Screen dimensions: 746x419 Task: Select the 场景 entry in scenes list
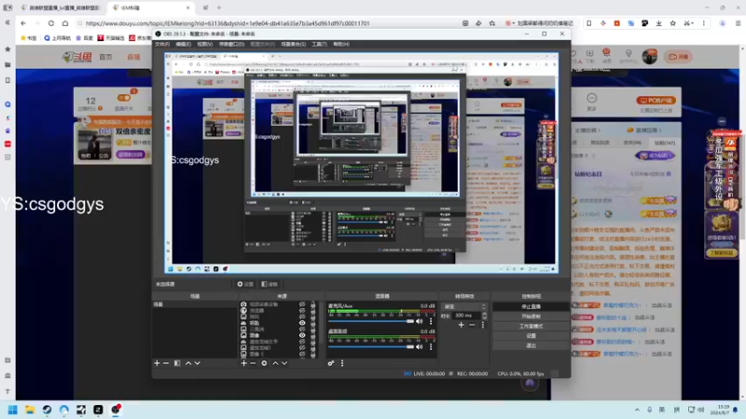pyautogui.click(x=194, y=304)
